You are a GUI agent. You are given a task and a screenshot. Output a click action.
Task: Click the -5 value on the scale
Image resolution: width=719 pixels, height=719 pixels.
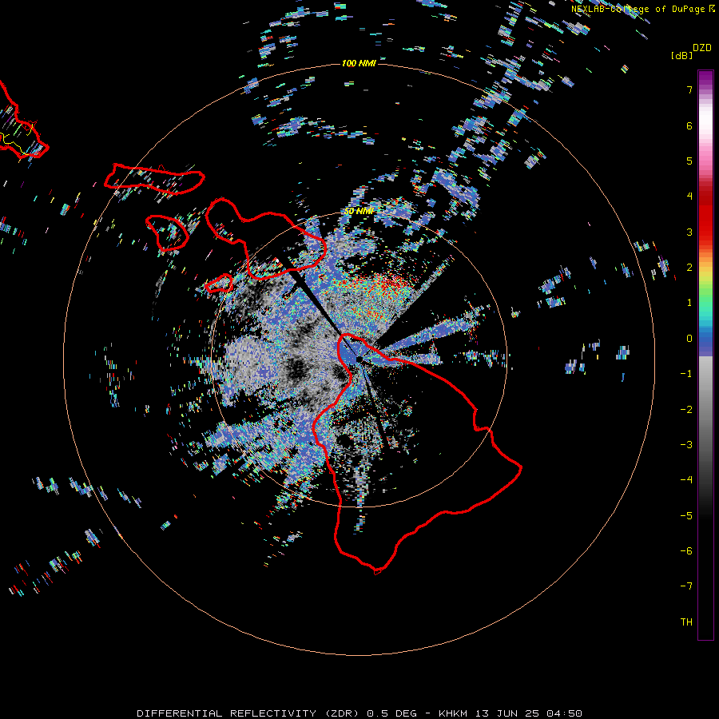tap(686, 516)
